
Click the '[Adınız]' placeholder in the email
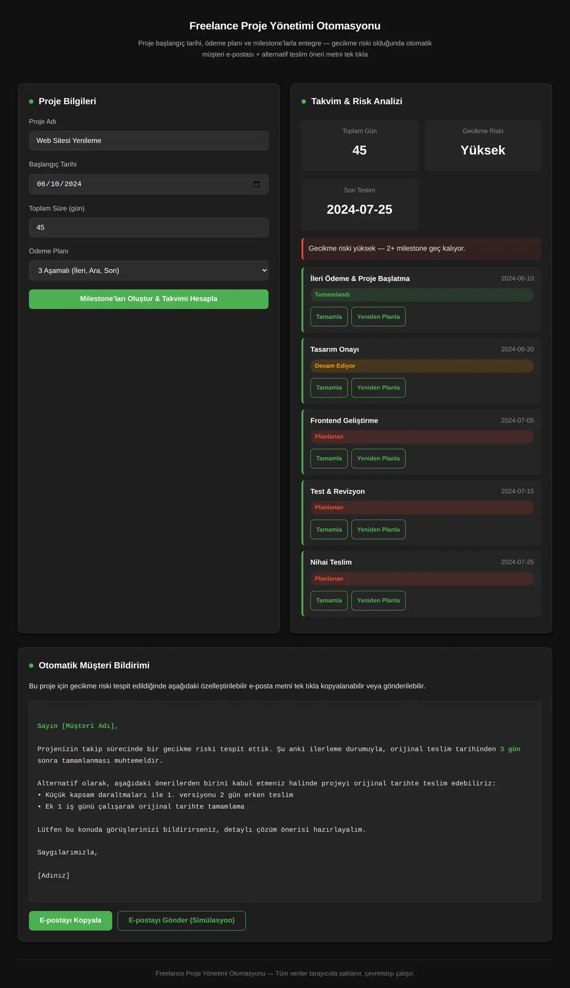click(x=54, y=875)
